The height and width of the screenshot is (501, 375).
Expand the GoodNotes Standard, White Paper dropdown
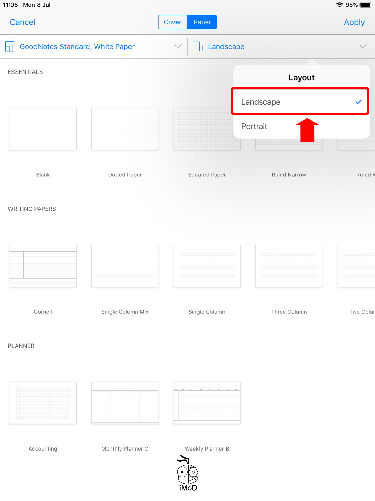click(178, 47)
